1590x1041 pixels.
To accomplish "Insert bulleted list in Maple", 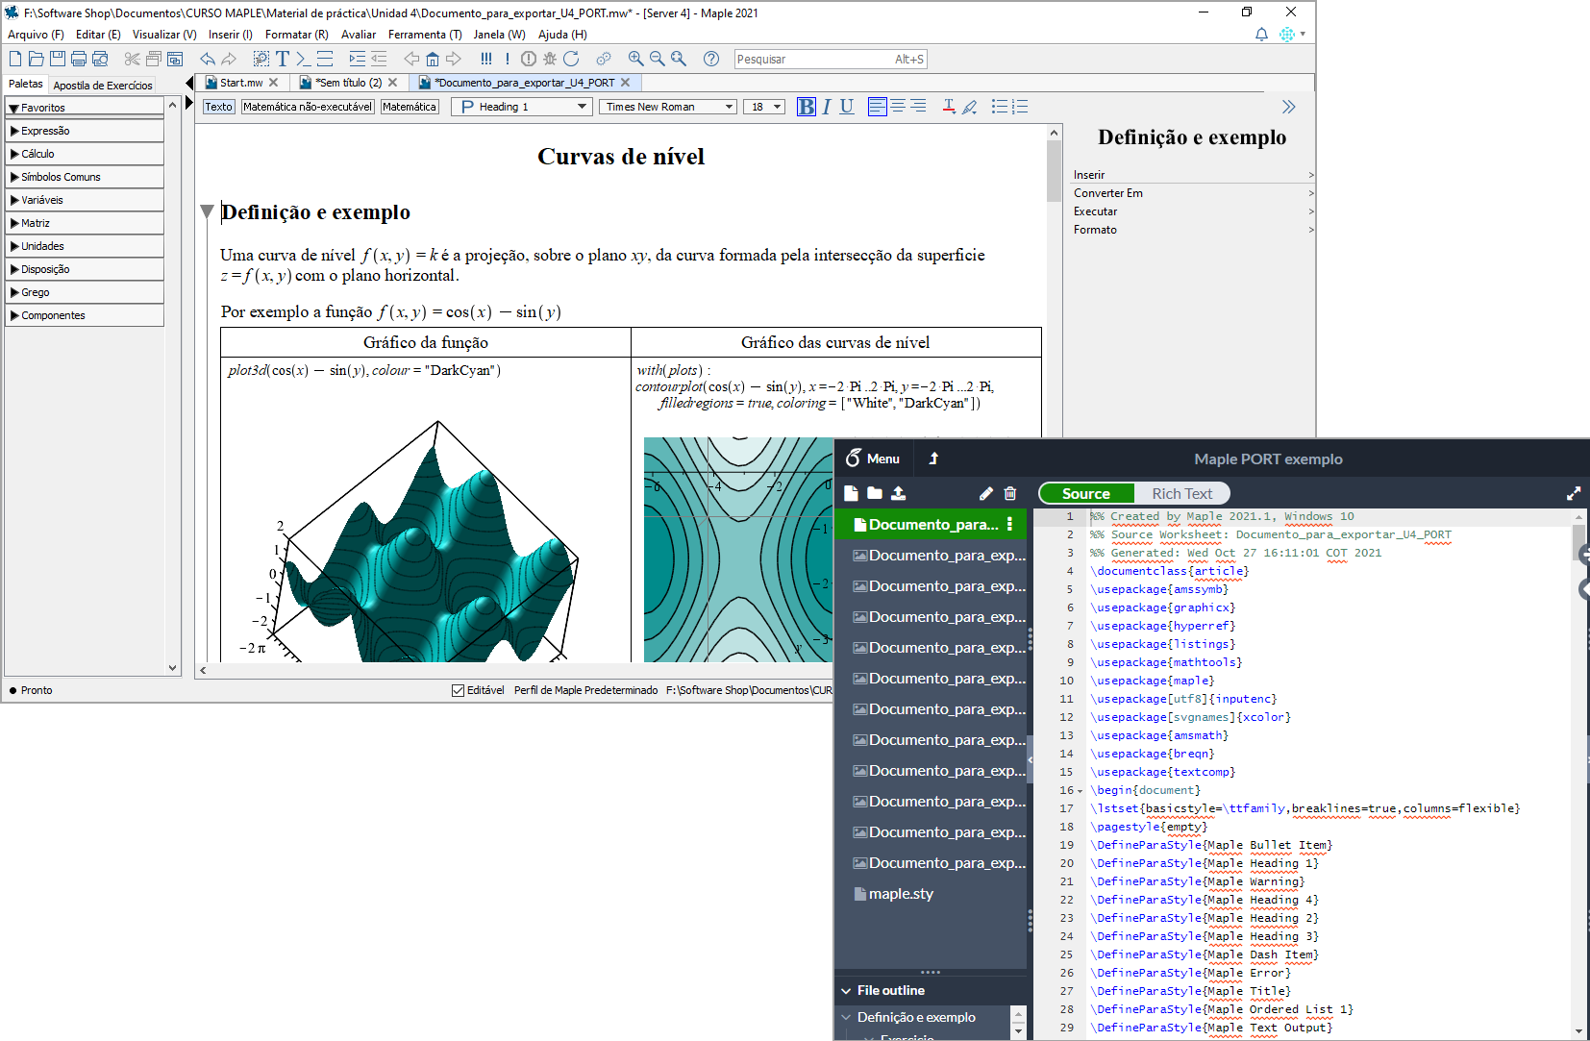I will [1000, 107].
